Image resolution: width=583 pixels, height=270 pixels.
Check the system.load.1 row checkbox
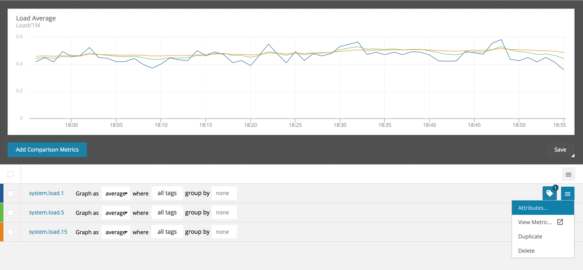[11, 193]
